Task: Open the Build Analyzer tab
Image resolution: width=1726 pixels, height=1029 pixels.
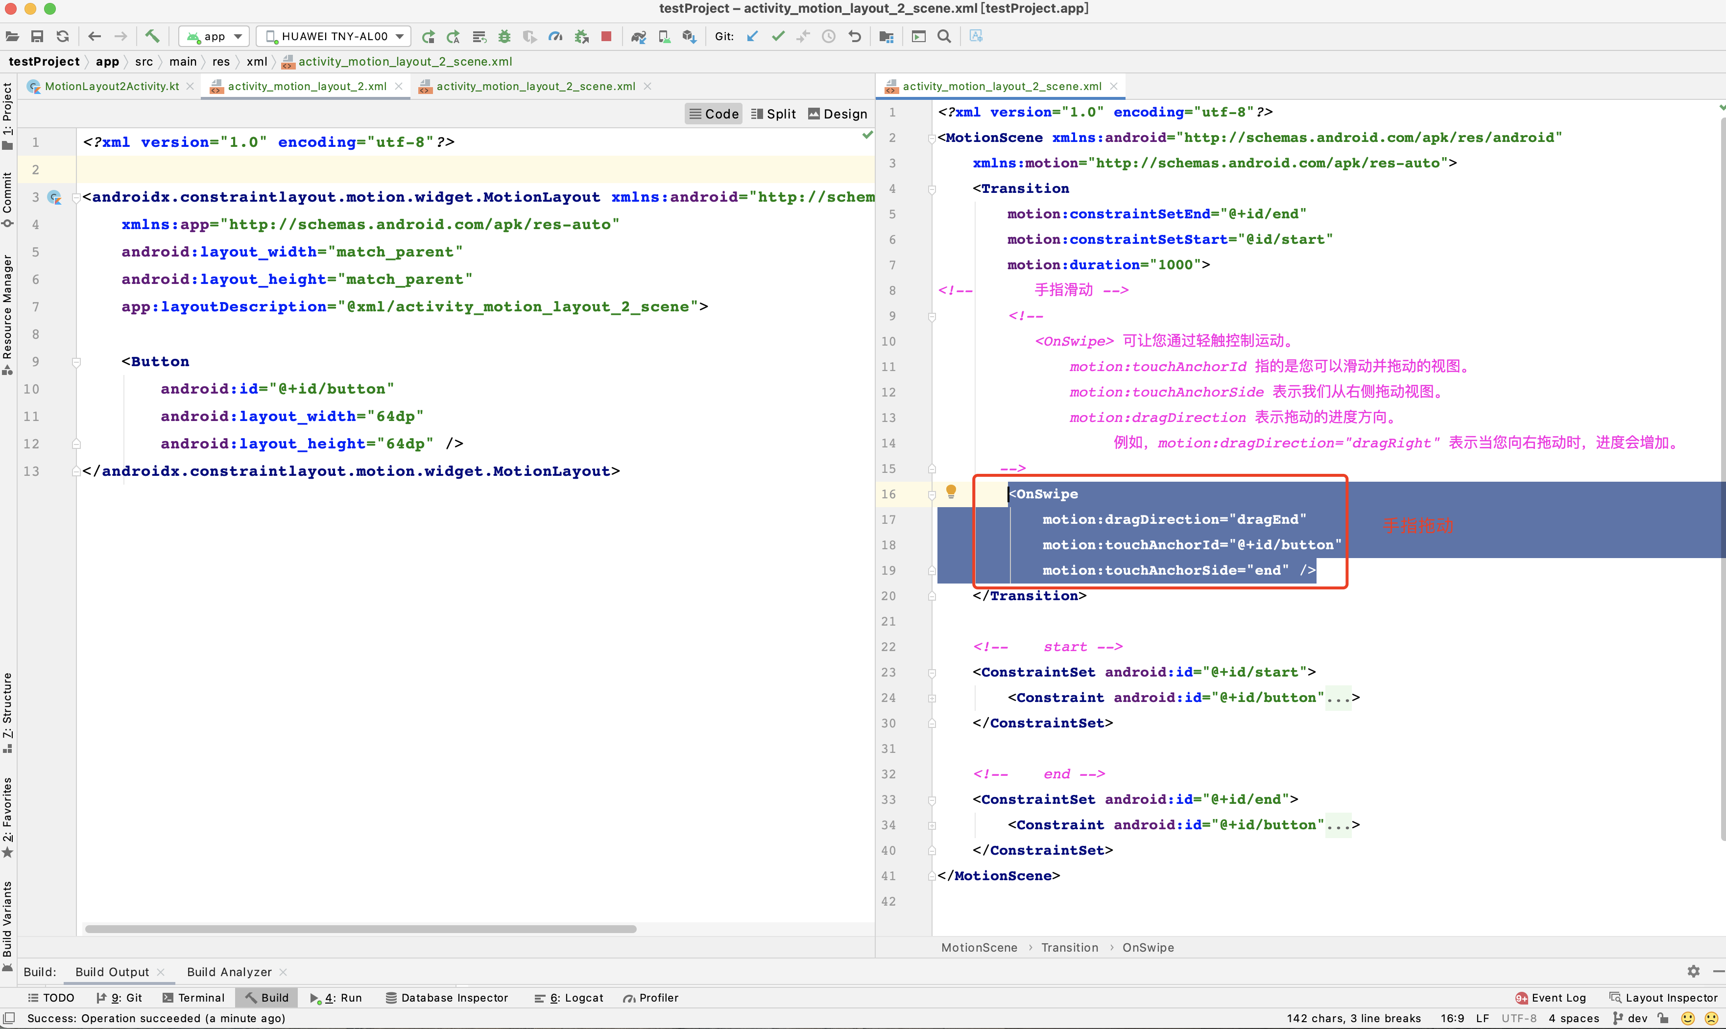Action: (229, 971)
